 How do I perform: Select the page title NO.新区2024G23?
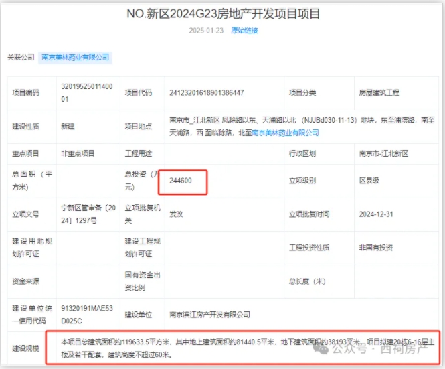click(x=223, y=13)
